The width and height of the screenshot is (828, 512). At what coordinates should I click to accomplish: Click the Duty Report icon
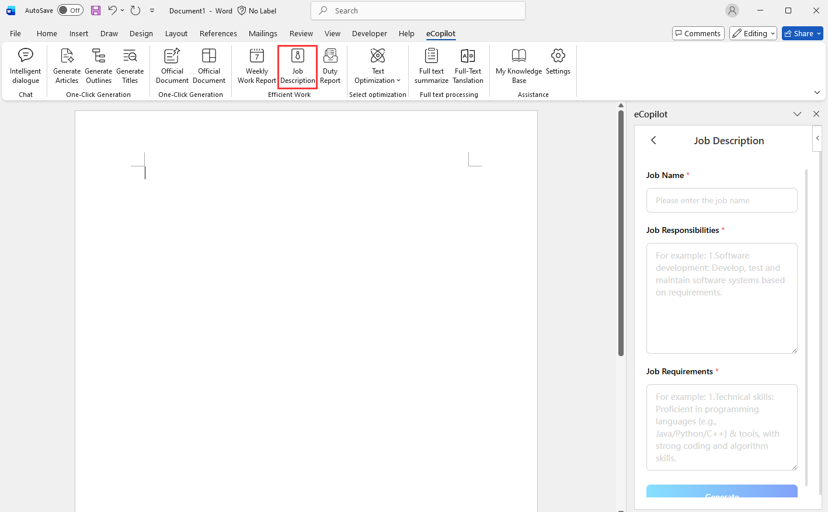pos(330,65)
